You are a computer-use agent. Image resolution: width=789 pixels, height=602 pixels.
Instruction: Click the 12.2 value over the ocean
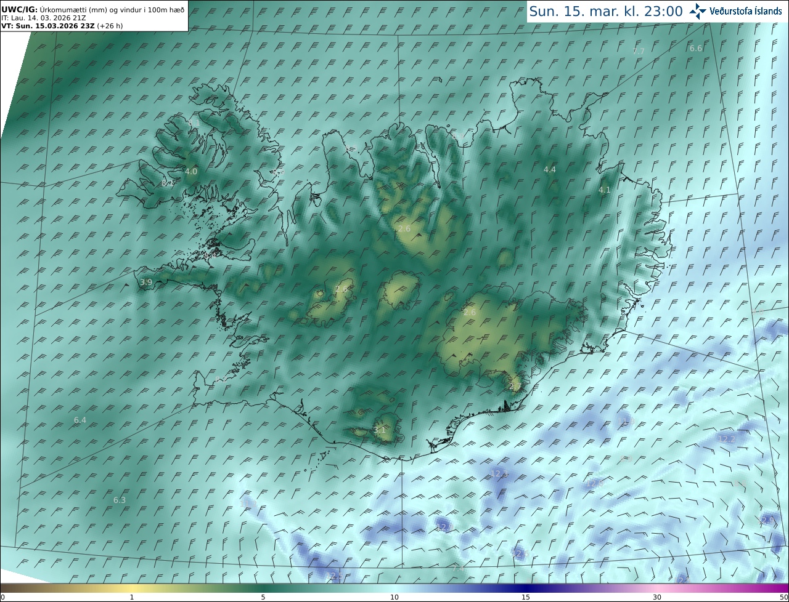coord(727,439)
